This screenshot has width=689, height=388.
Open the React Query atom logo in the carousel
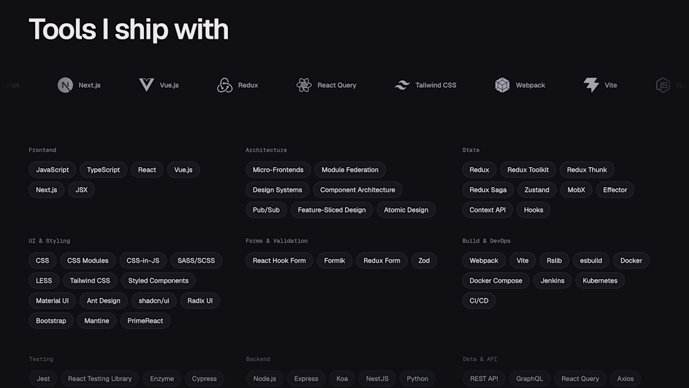[x=304, y=85]
